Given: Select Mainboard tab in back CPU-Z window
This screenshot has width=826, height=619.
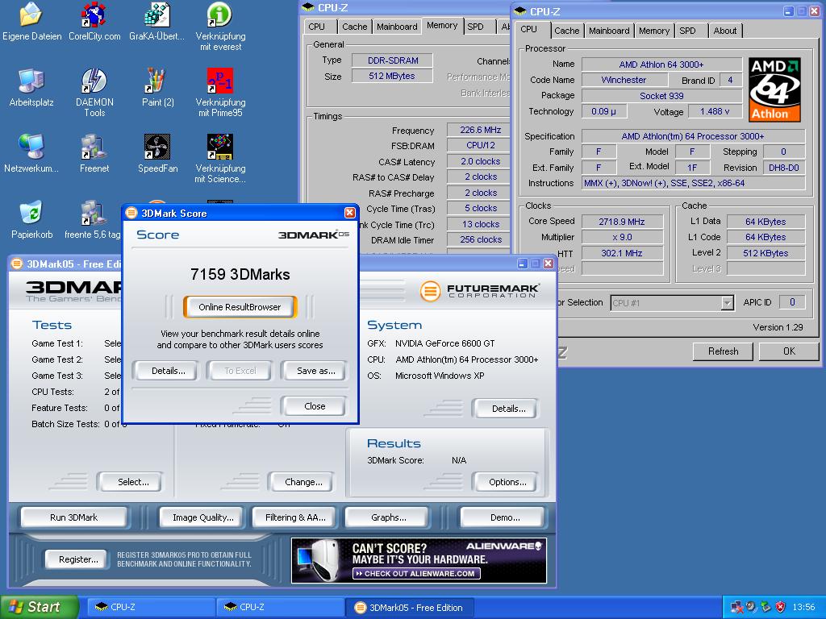Looking at the screenshot, I should (397, 27).
